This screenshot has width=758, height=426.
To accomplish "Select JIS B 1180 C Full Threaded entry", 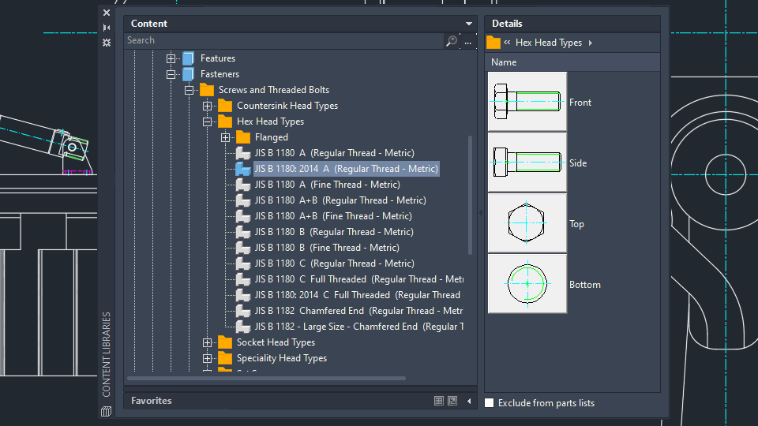I will [x=358, y=279].
